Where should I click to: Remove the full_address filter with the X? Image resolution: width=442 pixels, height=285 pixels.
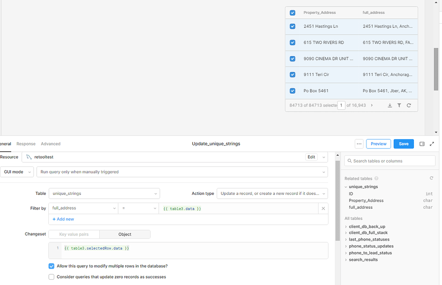[323, 208]
